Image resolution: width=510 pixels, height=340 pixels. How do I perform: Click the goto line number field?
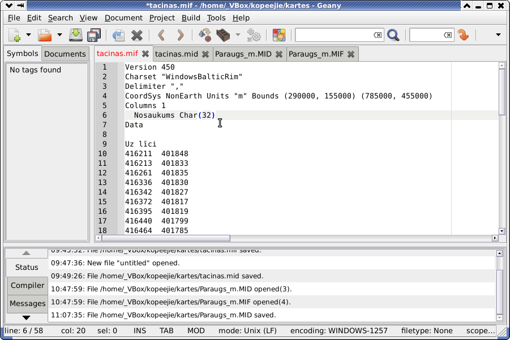(426, 35)
